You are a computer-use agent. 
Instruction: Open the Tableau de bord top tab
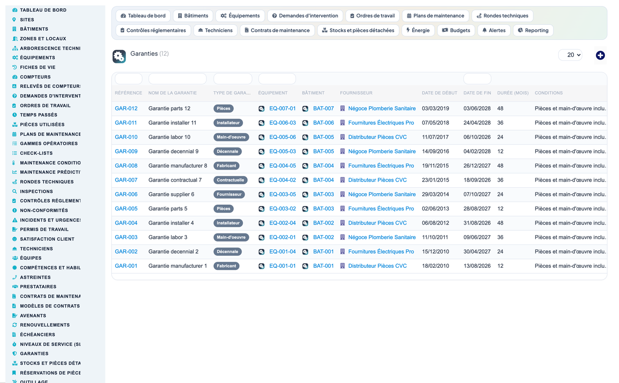[143, 16]
